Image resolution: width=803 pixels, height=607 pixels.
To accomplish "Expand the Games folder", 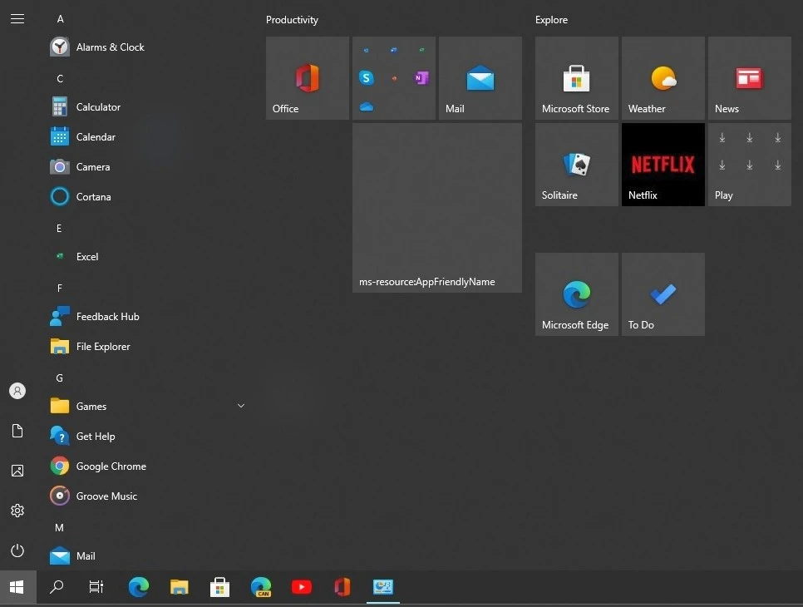I will pyautogui.click(x=241, y=406).
